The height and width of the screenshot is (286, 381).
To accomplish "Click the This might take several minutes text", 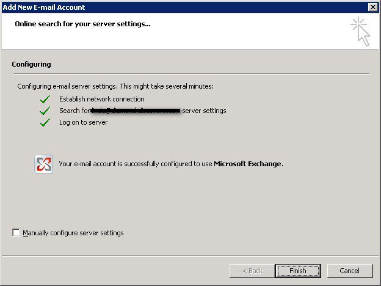I will click(167, 86).
